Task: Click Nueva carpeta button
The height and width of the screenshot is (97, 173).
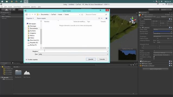Action: [x=41, y=18]
